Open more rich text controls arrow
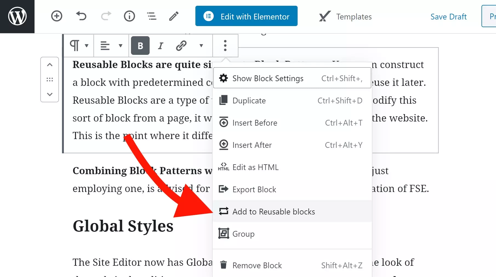 point(201,46)
